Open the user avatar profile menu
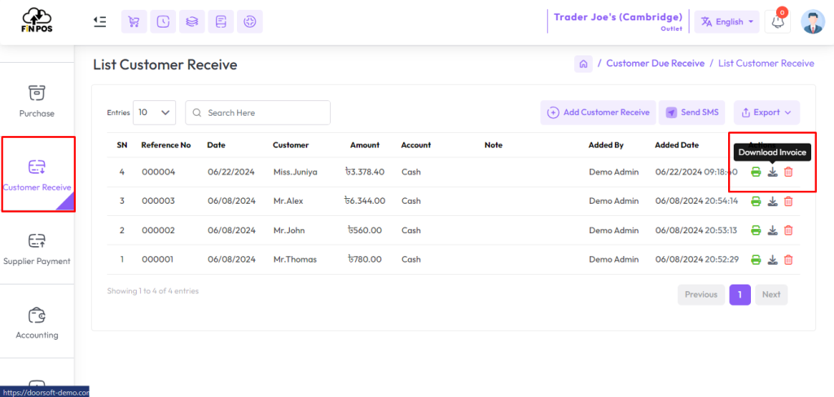Screen dimensions: 834x397 [x=813, y=22]
